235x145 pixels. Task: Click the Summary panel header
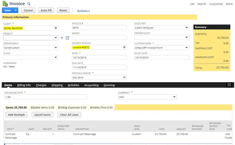212,27
